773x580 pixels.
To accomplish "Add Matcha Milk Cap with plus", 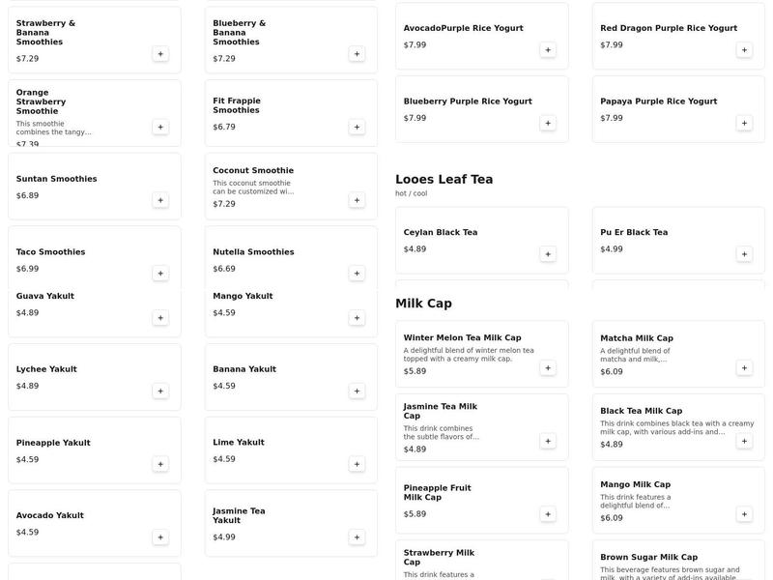I will click(744, 367).
